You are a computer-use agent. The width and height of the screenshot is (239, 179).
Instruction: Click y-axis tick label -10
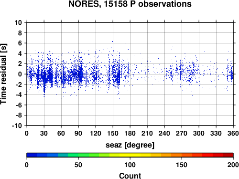(17, 126)
